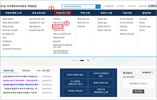Click the 군교육훈련 학점인정서 발급 tile
The image size is (157, 100).
(x=75, y=83)
